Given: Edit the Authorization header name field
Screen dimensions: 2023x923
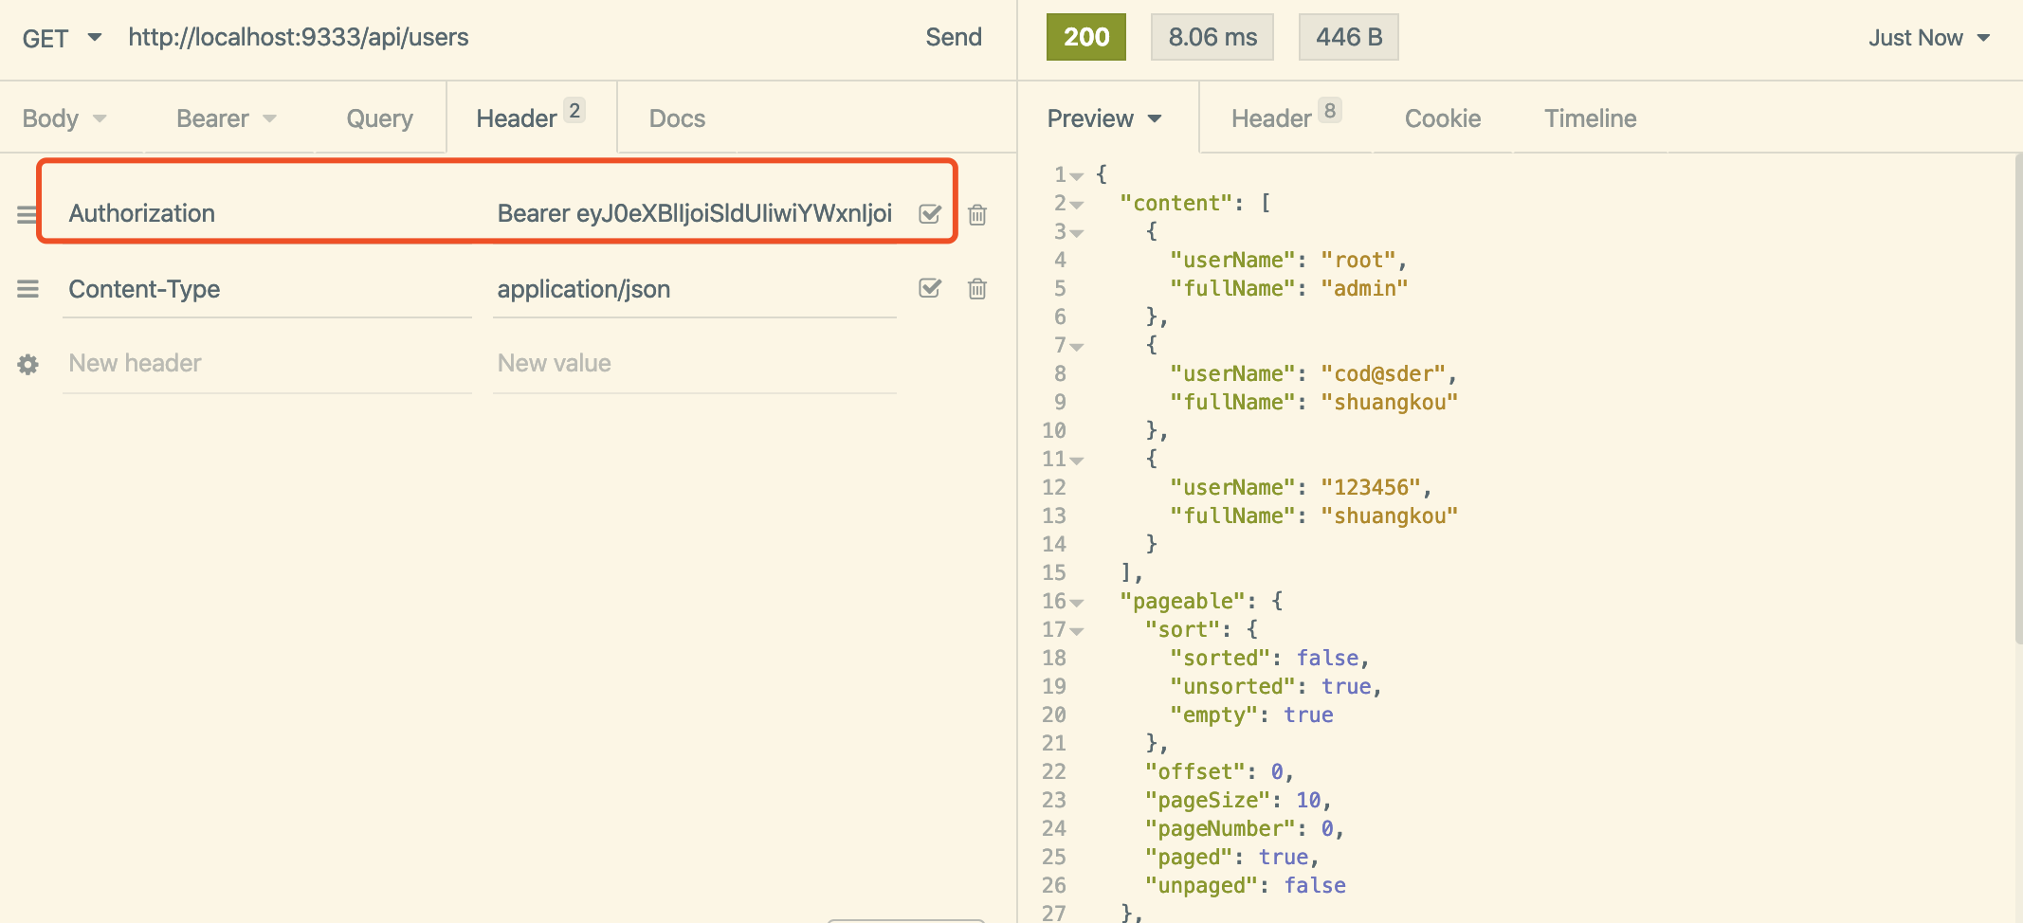Looking at the screenshot, I should pos(267,213).
